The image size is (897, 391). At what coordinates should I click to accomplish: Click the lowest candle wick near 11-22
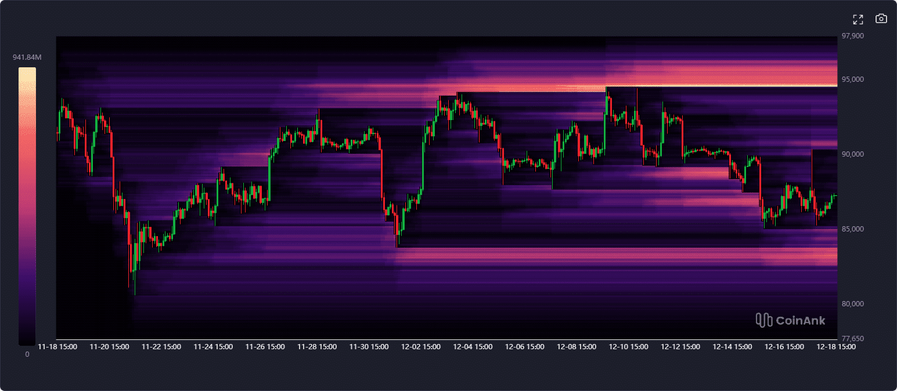135,290
